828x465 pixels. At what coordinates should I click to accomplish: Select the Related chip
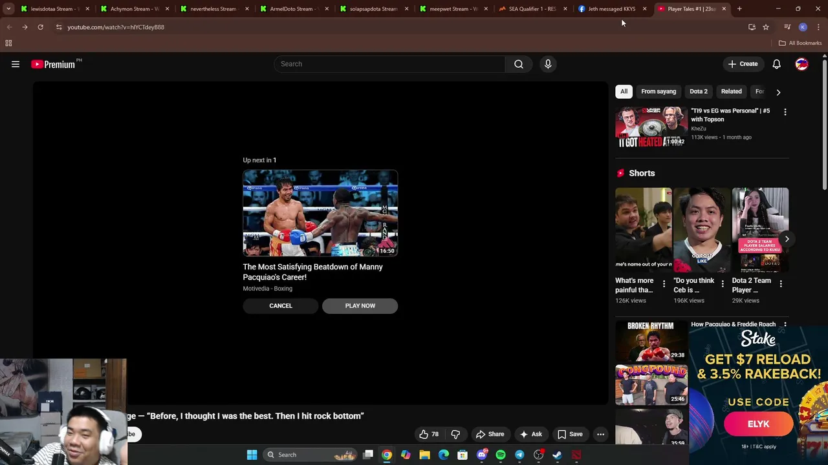coord(732,91)
